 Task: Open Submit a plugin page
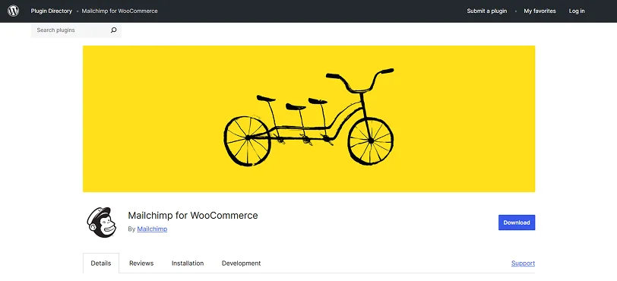[x=487, y=11]
